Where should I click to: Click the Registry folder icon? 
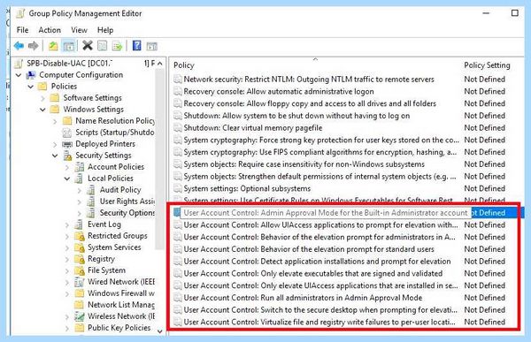click(x=80, y=259)
